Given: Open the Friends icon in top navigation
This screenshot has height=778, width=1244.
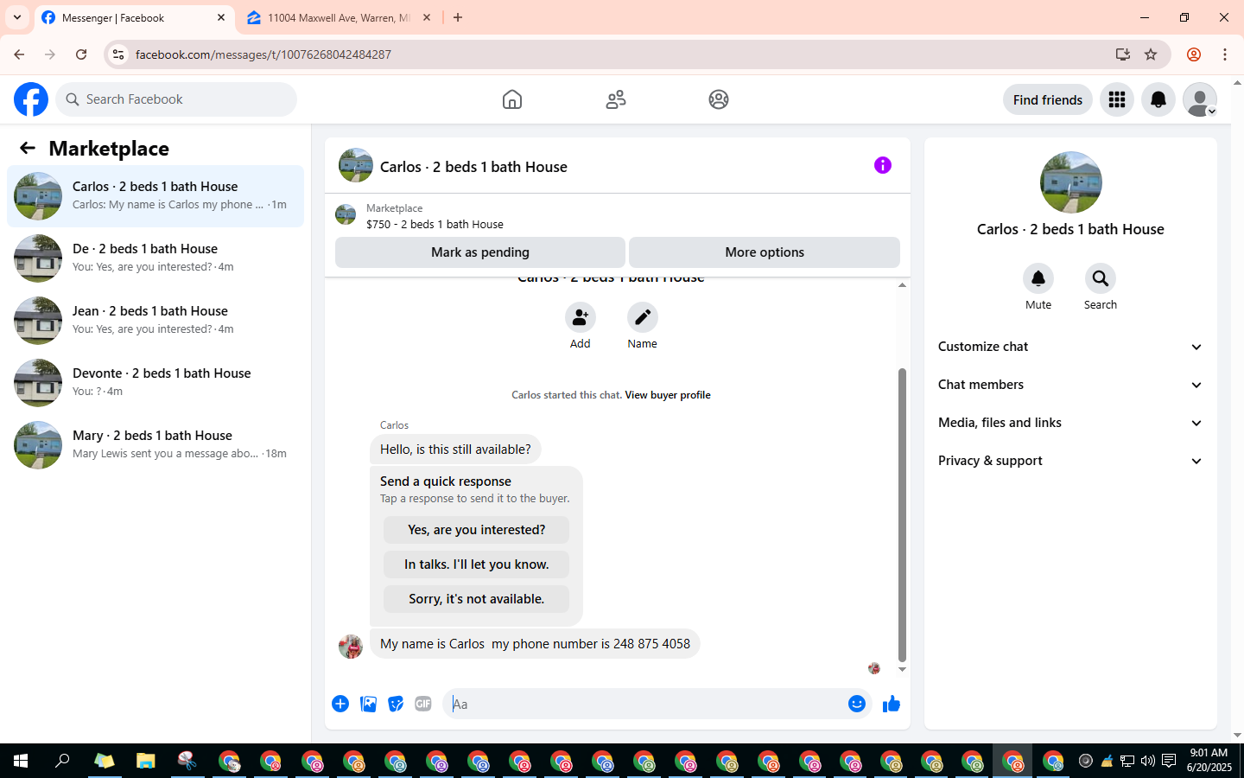Looking at the screenshot, I should 616,99.
